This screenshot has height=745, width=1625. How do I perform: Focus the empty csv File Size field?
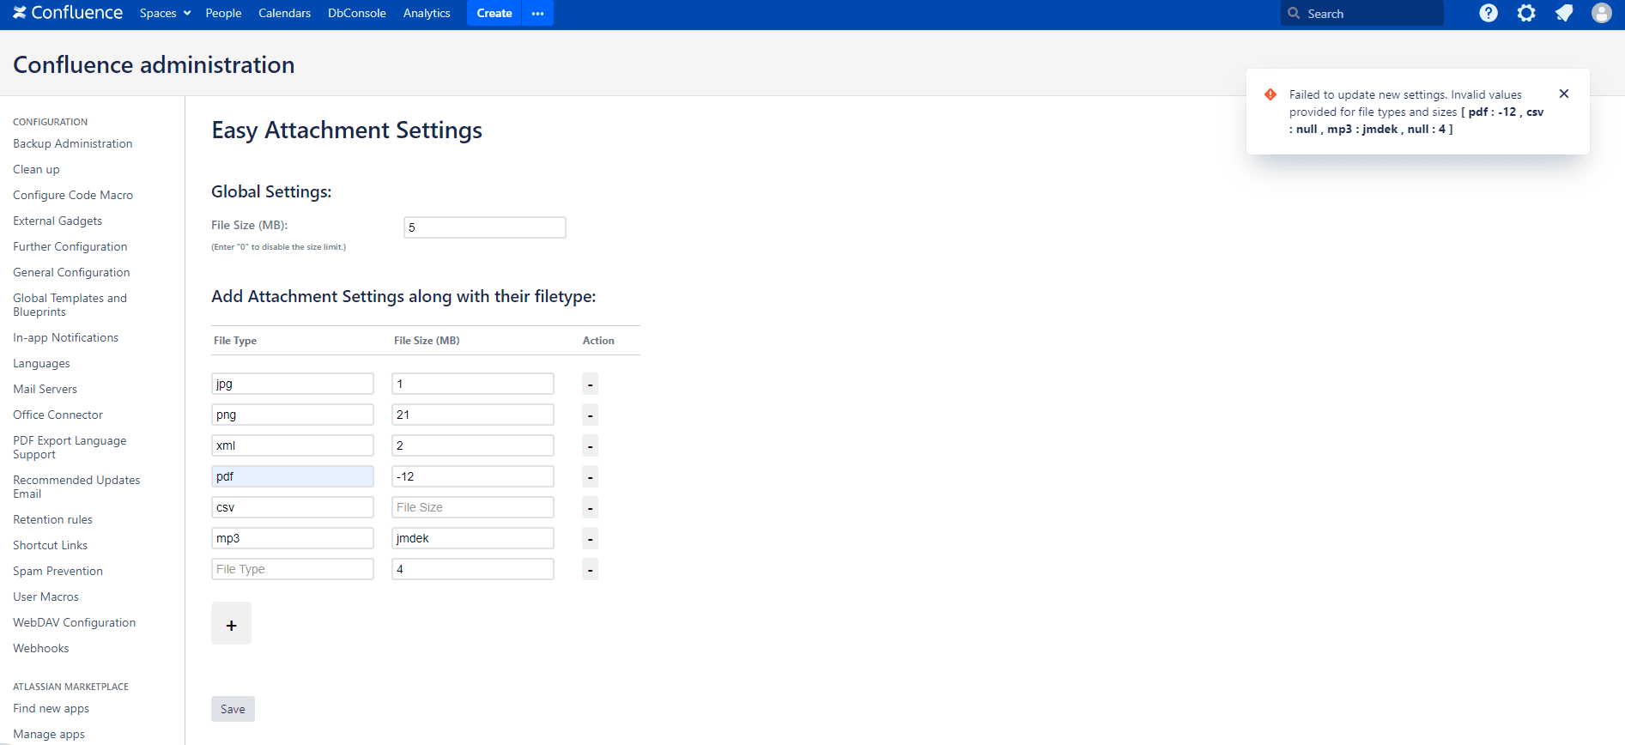(472, 507)
